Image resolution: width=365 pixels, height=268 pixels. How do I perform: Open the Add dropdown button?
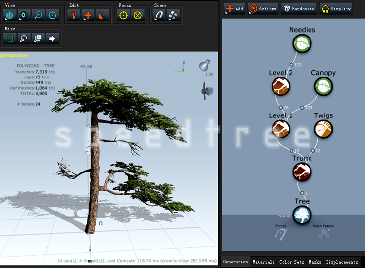click(x=235, y=8)
